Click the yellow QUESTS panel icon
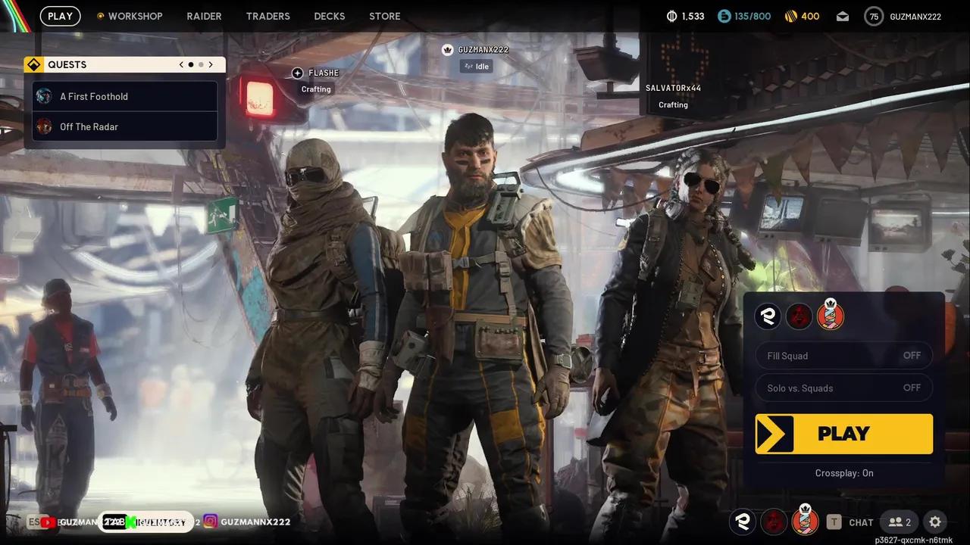The width and height of the screenshot is (970, 545). (x=33, y=64)
